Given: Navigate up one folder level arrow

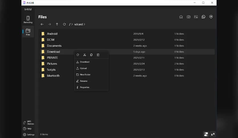Looking at the screenshot, I should 57,24.
